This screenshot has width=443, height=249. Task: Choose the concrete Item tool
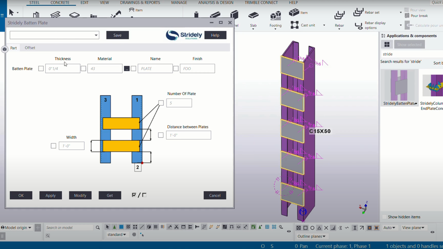(x=298, y=12)
